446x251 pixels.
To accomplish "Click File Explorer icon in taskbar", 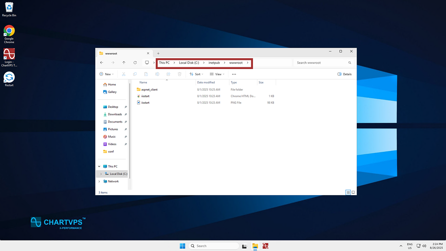I will pos(255,246).
